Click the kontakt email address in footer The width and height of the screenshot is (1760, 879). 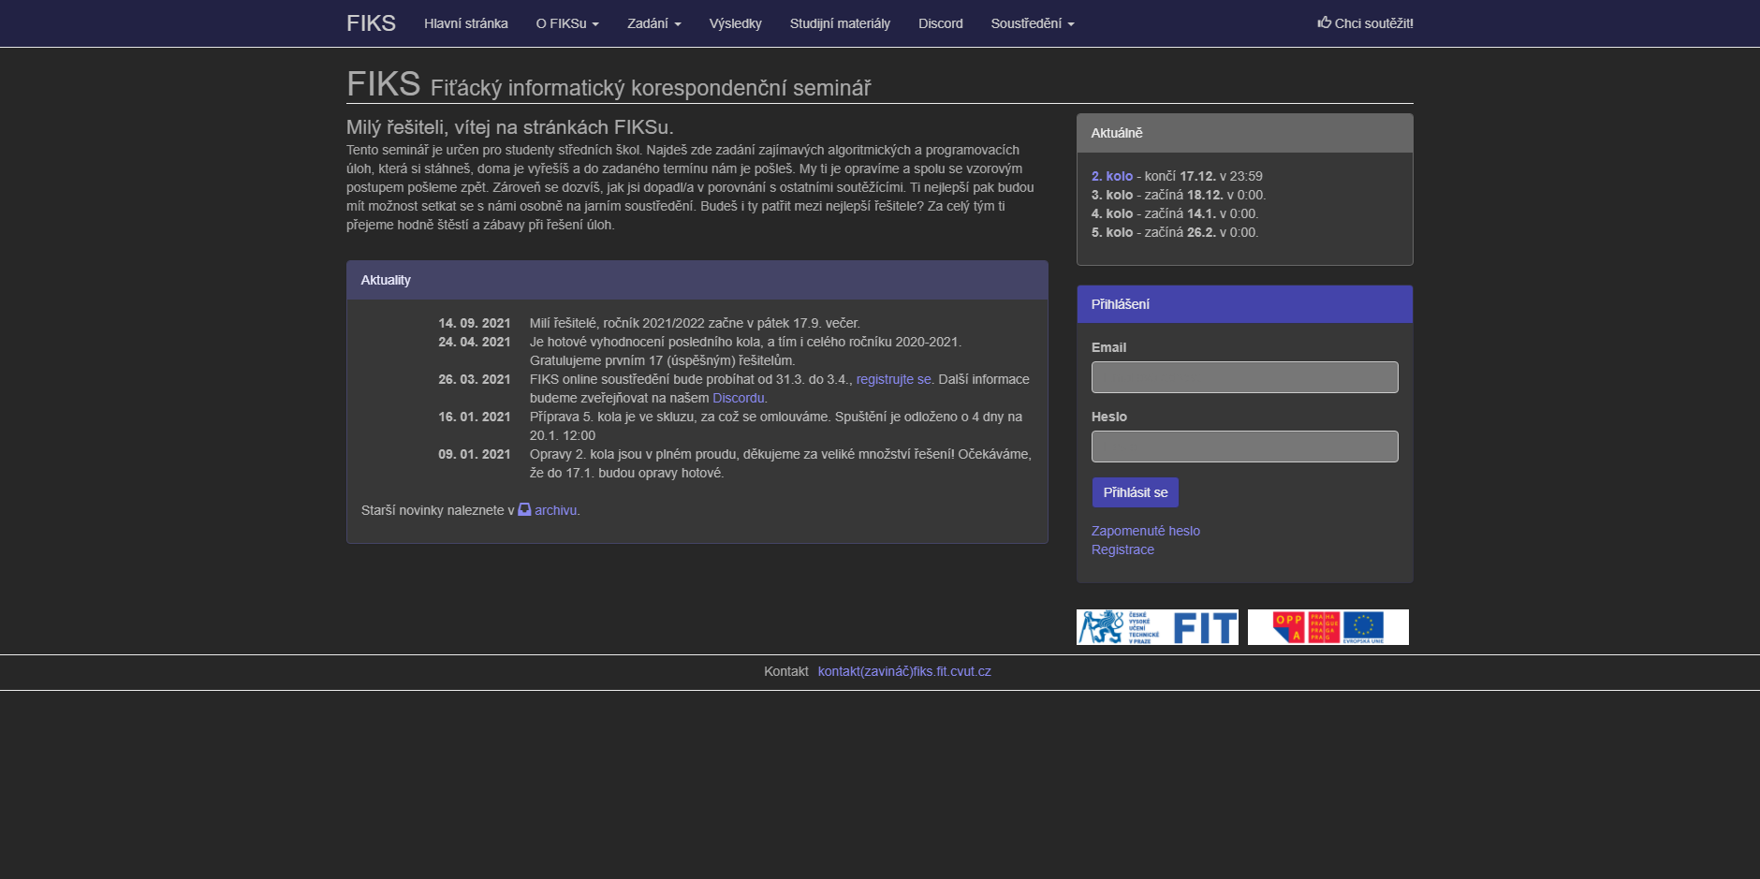click(x=903, y=671)
